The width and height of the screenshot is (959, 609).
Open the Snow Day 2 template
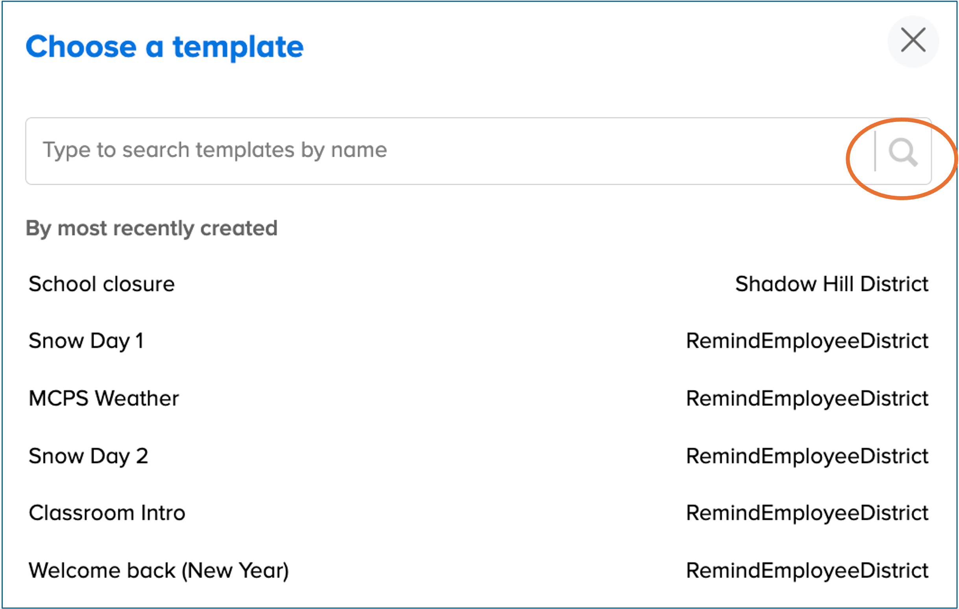[88, 456]
